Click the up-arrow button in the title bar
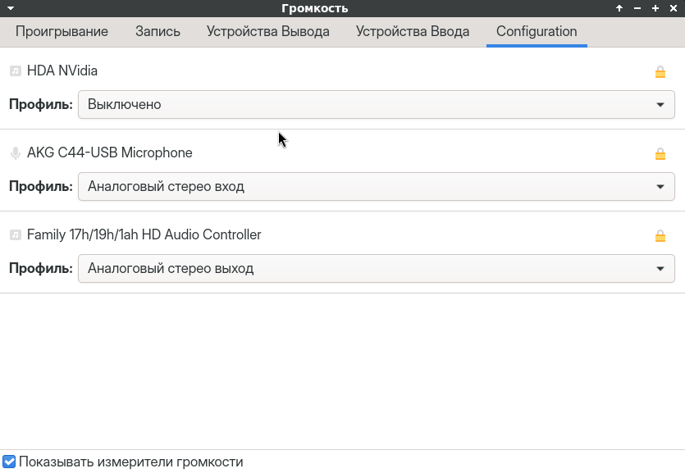This screenshot has height=473, width=685. 619,8
